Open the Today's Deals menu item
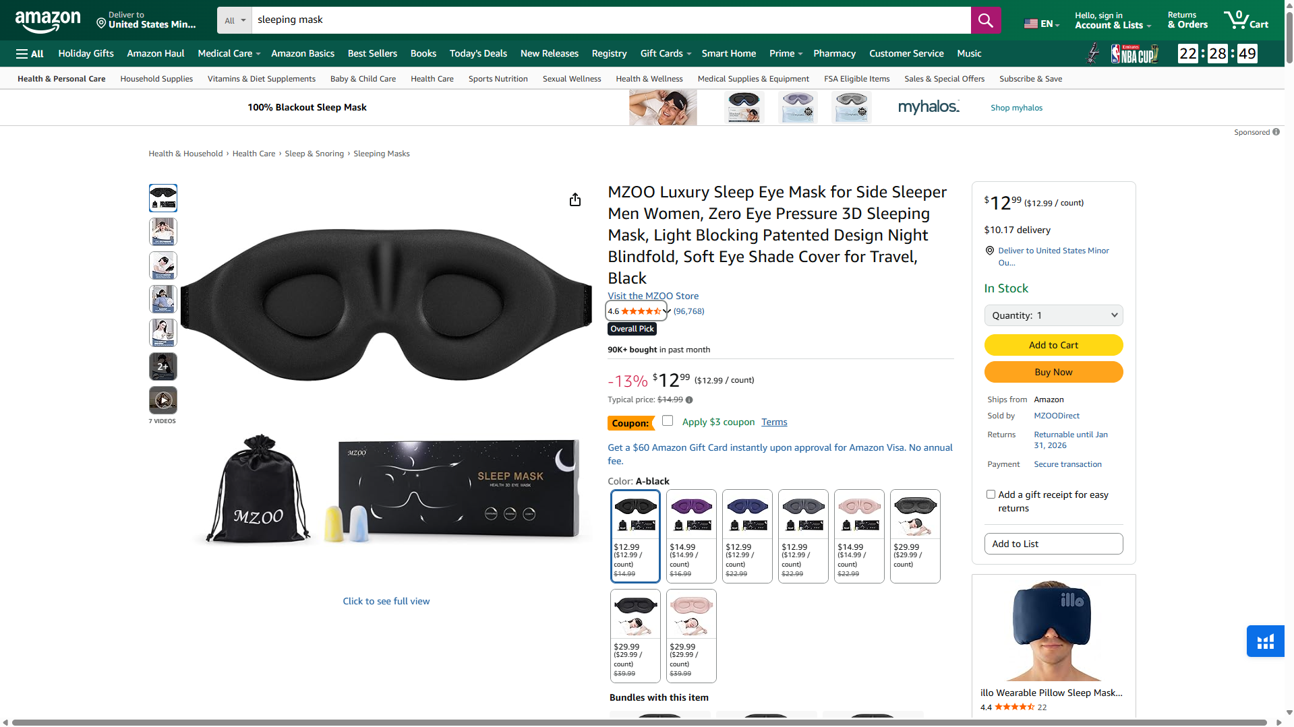This screenshot has height=727, width=1294. coord(478,53)
